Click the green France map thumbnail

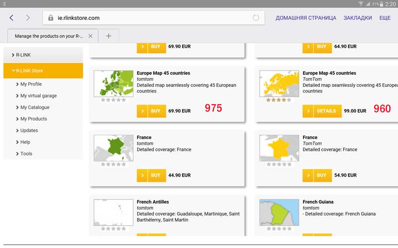(x=113, y=148)
